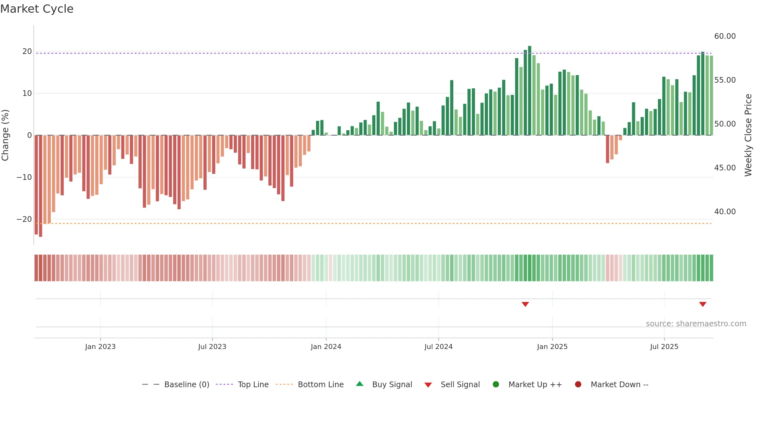Click the 45.00 price axis label
This screenshot has height=426, width=757.
725,168
